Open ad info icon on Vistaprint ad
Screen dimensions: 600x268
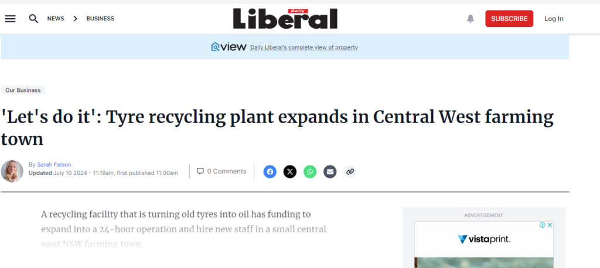543,225
